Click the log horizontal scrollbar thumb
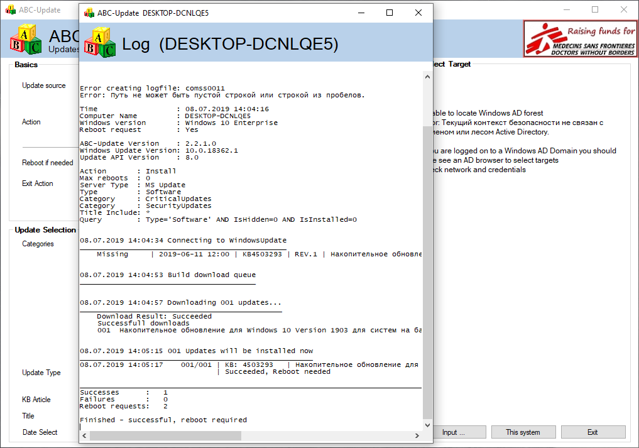 point(165,436)
